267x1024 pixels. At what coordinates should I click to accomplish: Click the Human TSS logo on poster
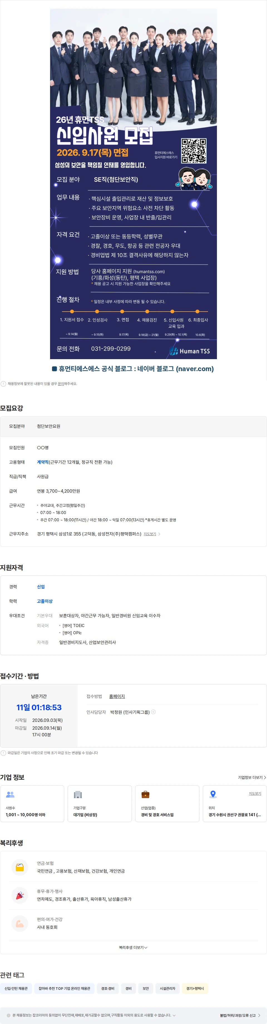pyautogui.click(x=189, y=351)
